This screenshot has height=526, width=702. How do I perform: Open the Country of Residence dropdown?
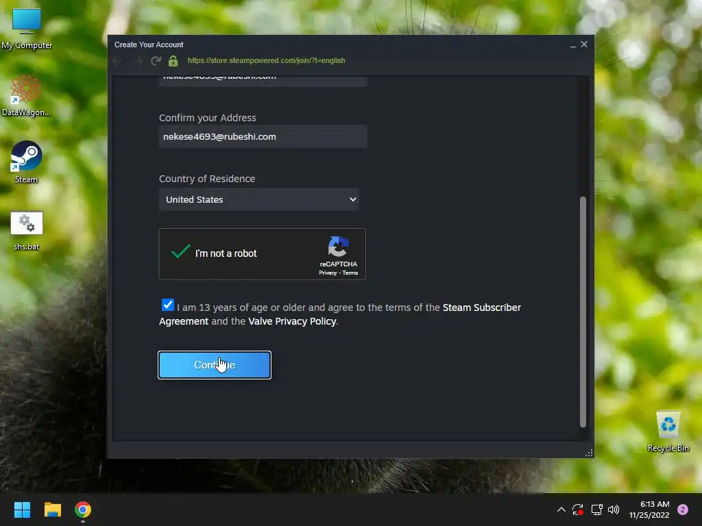(x=259, y=199)
